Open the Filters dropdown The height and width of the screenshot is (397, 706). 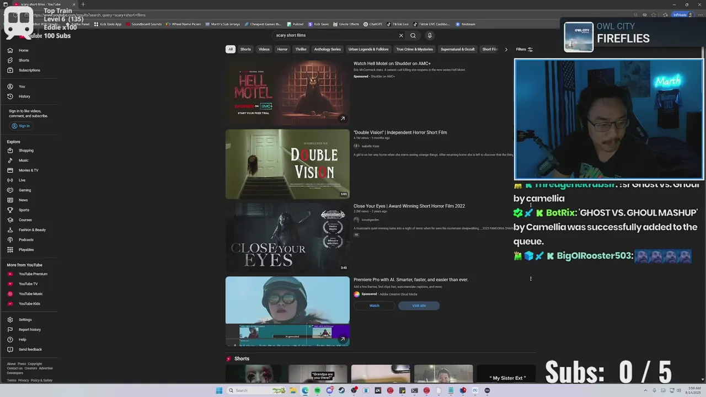coord(524,49)
